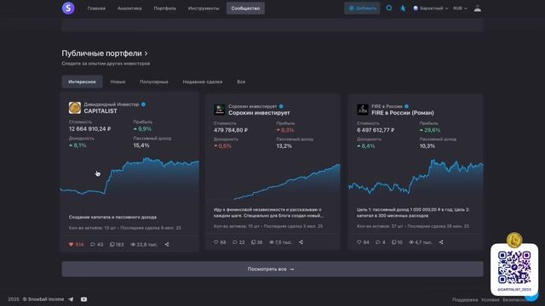The image size is (545, 306).
Task: Open Портфель navigation item
Action: tap(164, 8)
